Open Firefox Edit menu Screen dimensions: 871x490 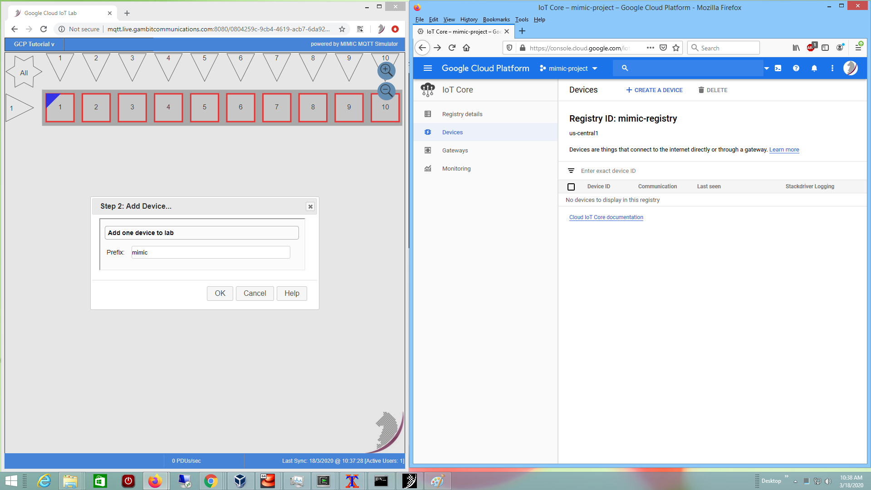tap(433, 20)
